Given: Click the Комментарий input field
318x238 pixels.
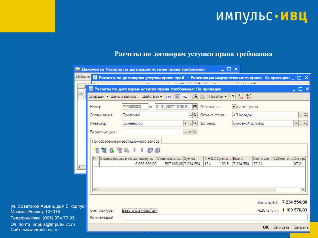Looking at the screenshot, I should point(215,218).
